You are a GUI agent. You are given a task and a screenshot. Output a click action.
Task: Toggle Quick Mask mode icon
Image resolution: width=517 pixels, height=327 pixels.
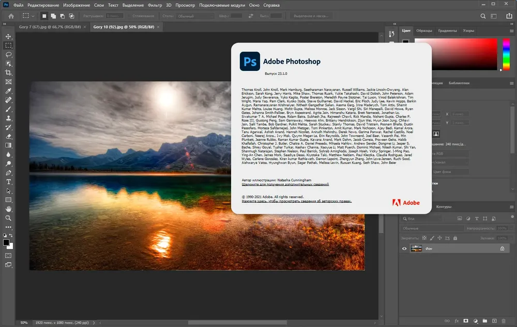pyautogui.click(x=8, y=256)
